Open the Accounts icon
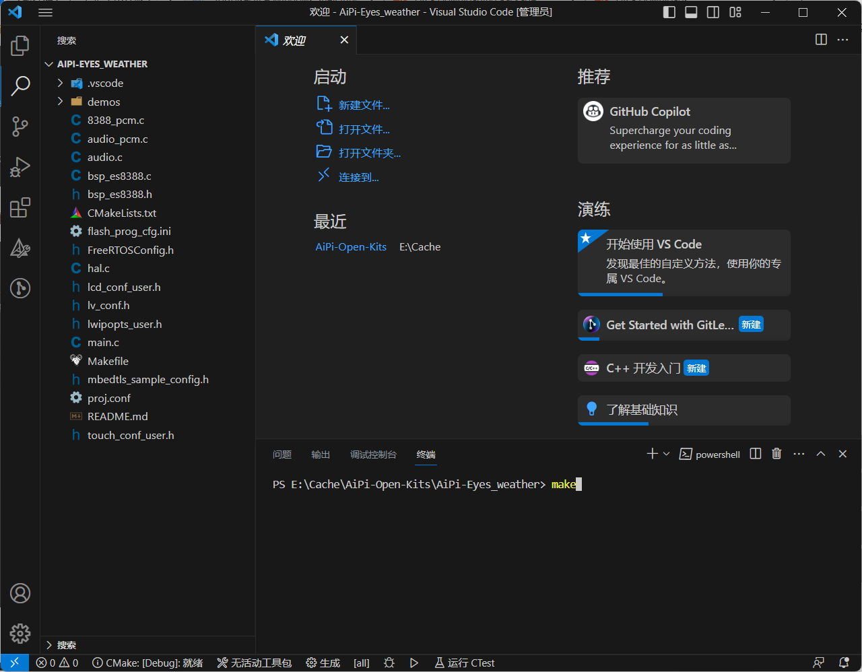Image resolution: width=862 pixels, height=672 pixels. pos(20,593)
